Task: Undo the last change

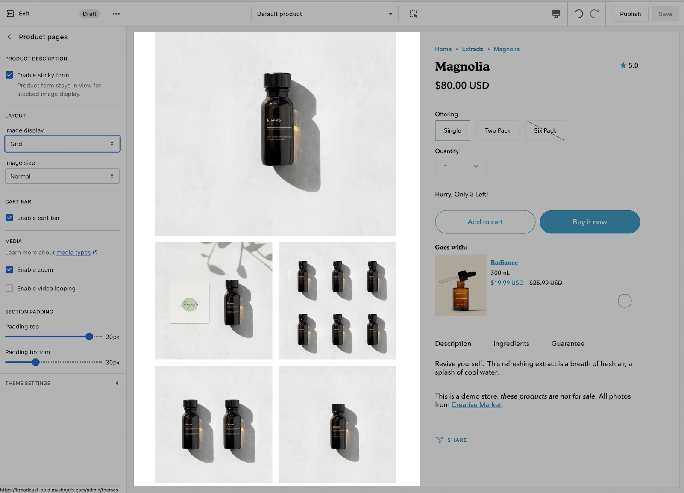Action: pyautogui.click(x=578, y=14)
